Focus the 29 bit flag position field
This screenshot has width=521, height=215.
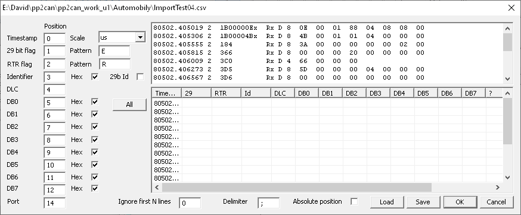(x=54, y=51)
